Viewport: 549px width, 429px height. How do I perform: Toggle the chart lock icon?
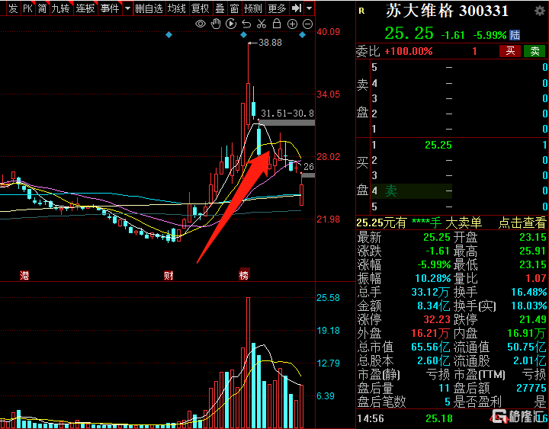(277, 24)
